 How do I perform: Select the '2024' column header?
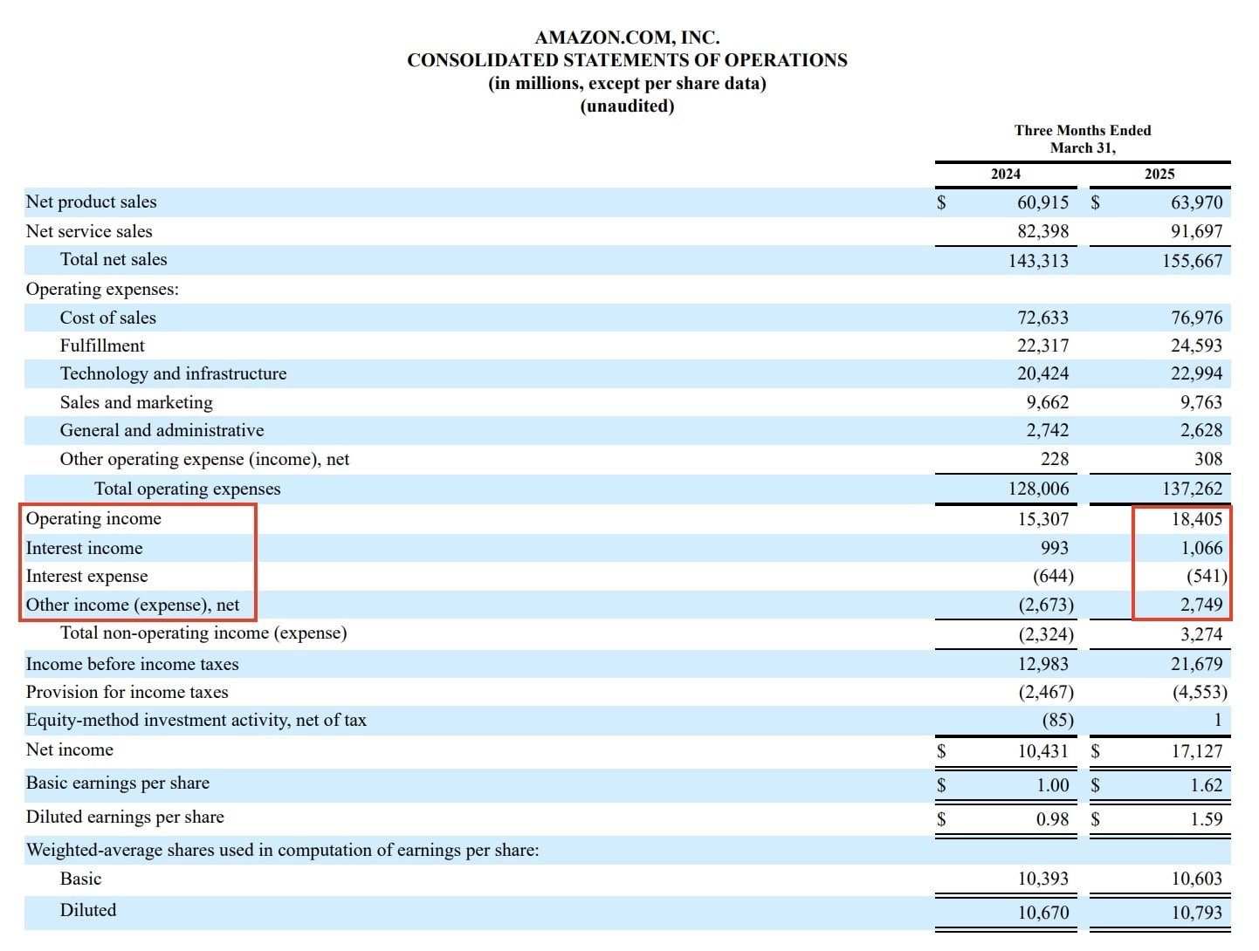pos(1006,174)
